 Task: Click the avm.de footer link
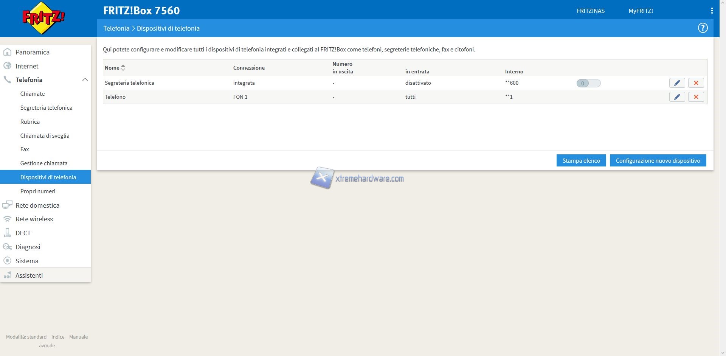coord(47,345)
